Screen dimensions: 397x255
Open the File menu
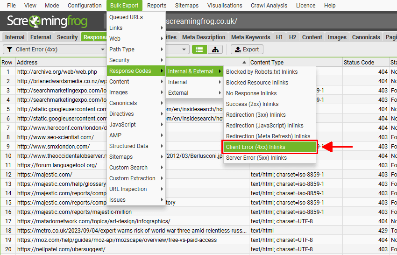11,5
